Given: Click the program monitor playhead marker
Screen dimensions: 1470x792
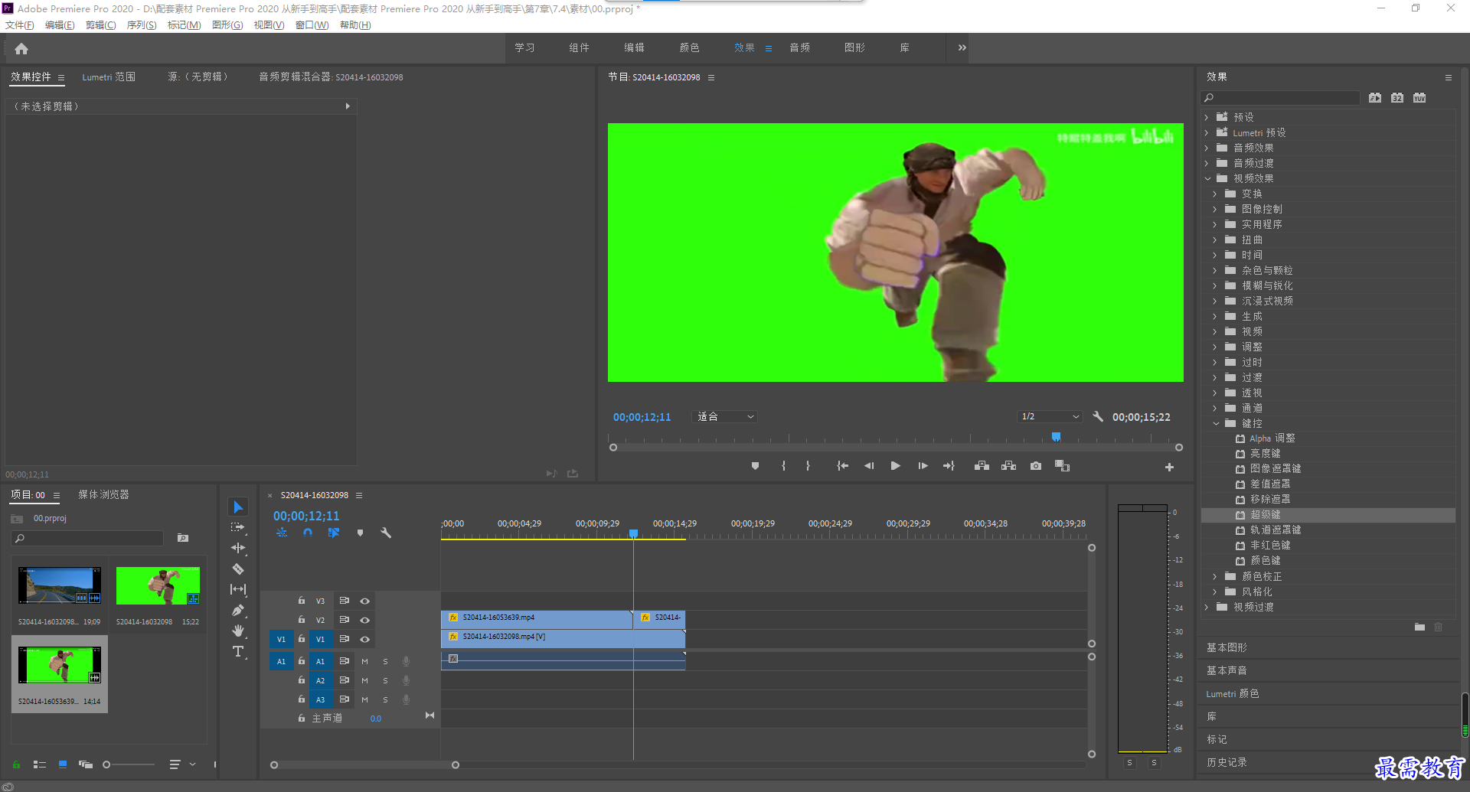Looking at the screenshot, I should point(1056,437).
